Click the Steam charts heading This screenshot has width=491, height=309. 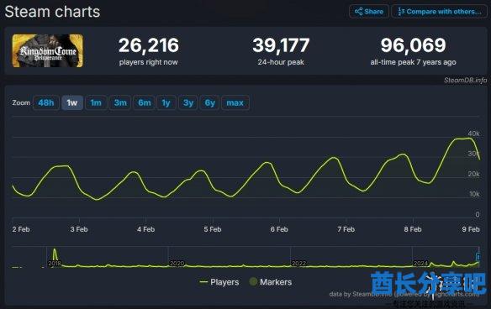click(x=52, y=12)
